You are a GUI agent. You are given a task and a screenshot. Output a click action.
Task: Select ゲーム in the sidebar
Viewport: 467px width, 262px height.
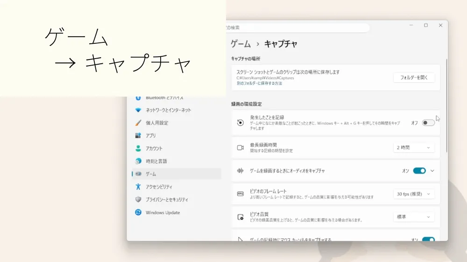pyautogui.click(x=177, y=174)
